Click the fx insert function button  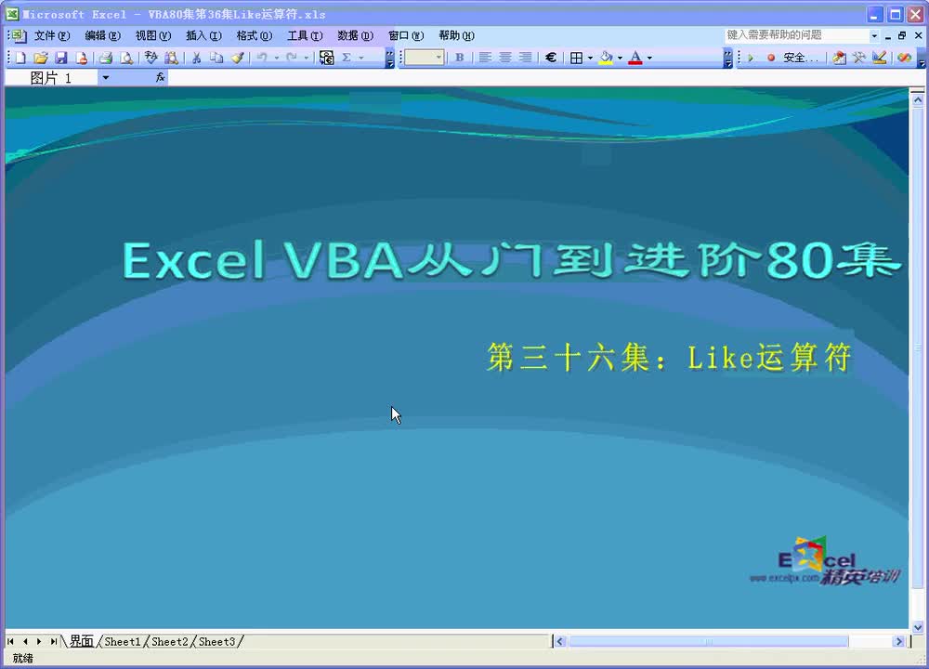[160, 78]
